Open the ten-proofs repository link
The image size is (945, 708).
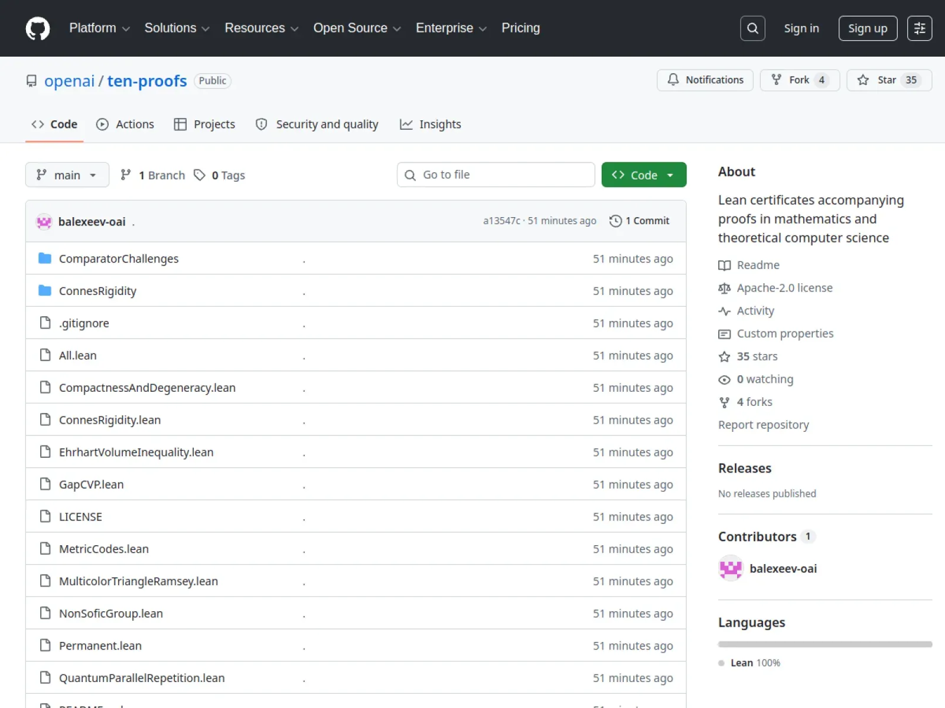pos(147,81)
